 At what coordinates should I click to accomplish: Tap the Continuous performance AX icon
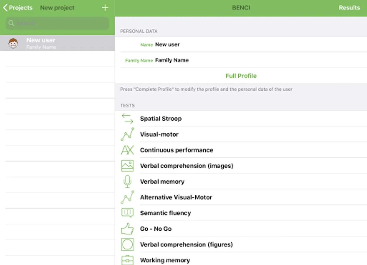click(x=127, y=150)
